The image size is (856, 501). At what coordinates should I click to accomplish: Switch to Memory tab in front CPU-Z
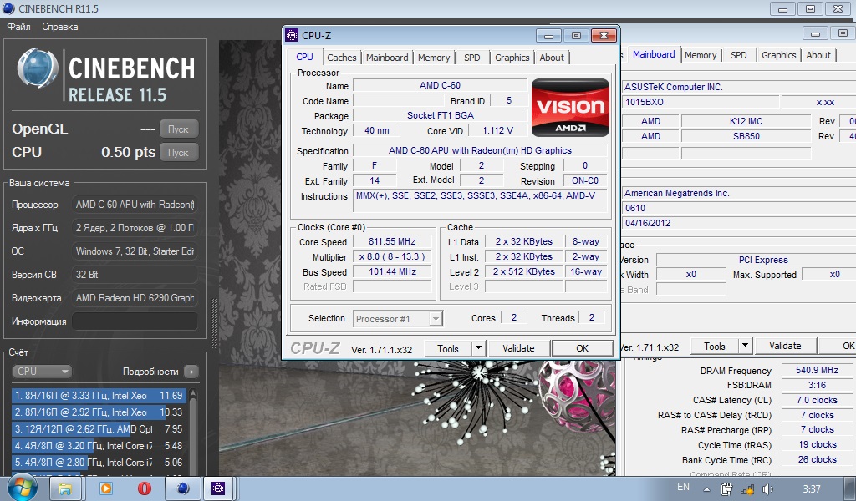tap(434, 58)
